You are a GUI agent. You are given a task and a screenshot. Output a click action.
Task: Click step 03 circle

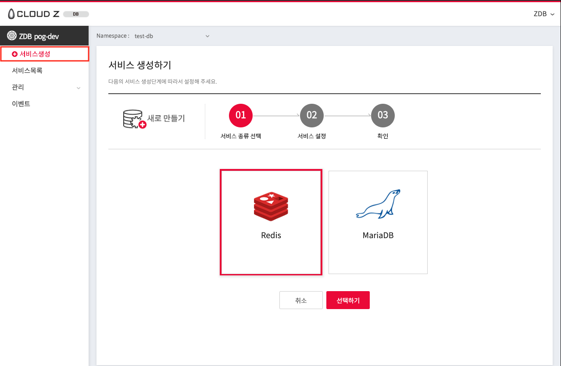(x=383, y=115)
